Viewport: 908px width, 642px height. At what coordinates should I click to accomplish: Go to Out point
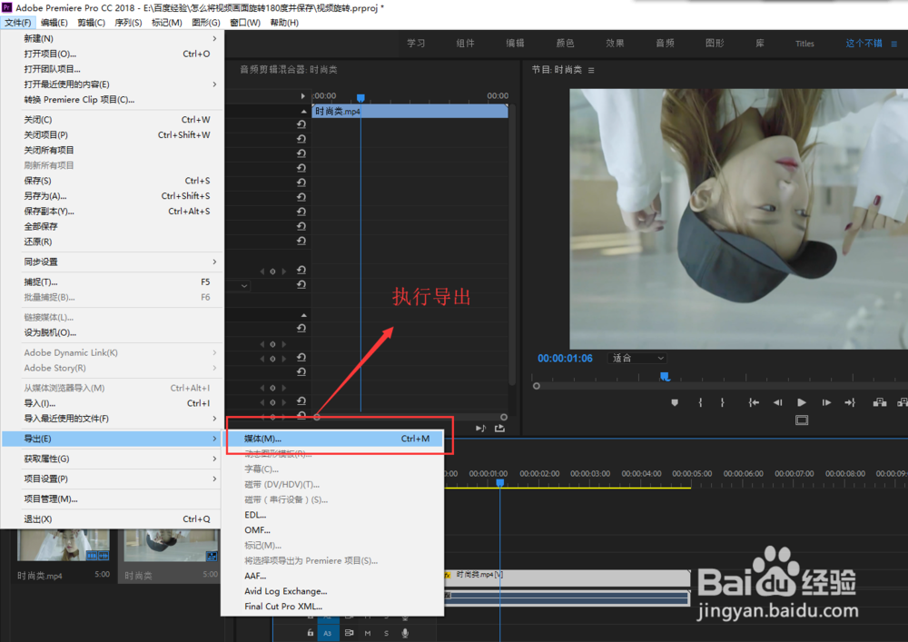(x=850, y=402)
